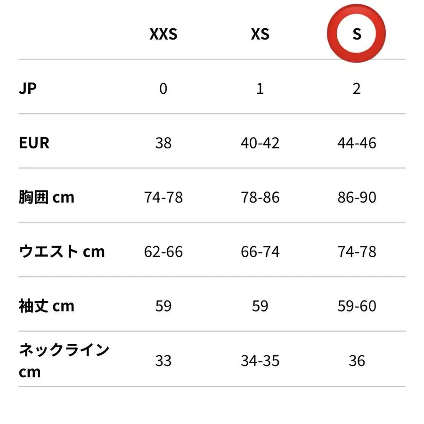This screenshot has height=424, width=424.
Task: Click the ウエスト cm row label
Action: [x=62, y=251]
